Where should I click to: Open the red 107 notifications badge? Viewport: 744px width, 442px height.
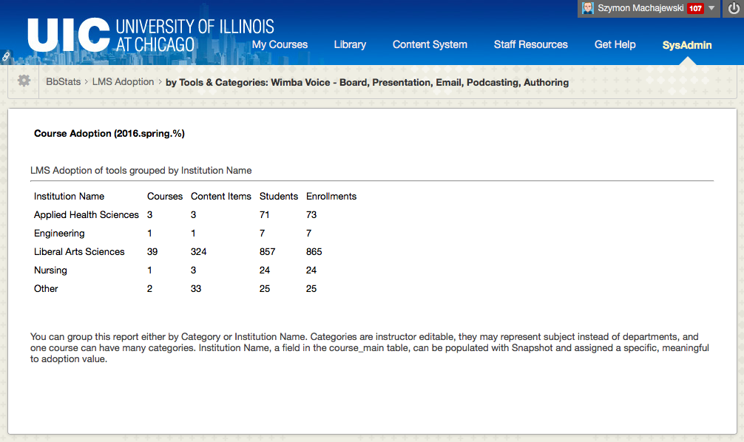point(695,8)
